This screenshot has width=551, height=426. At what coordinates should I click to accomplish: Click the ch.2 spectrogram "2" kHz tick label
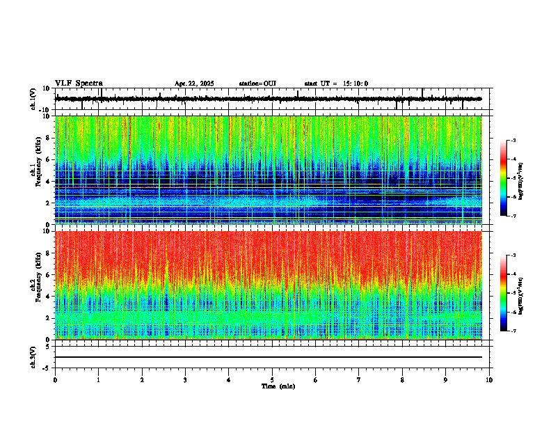pos(48,318)
